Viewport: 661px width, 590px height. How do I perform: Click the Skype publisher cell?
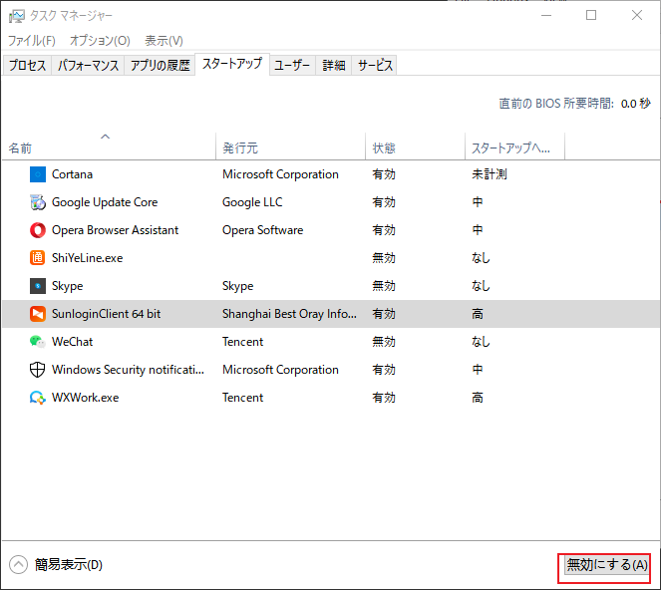[x=237, y=286]
